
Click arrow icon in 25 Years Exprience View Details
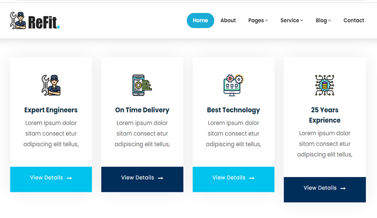(x=343, y=188)
